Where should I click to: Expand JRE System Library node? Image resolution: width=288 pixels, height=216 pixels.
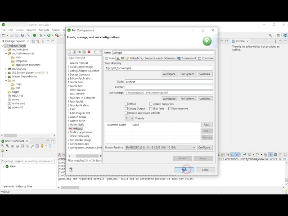pyautogui.click(x=6, y=73)
